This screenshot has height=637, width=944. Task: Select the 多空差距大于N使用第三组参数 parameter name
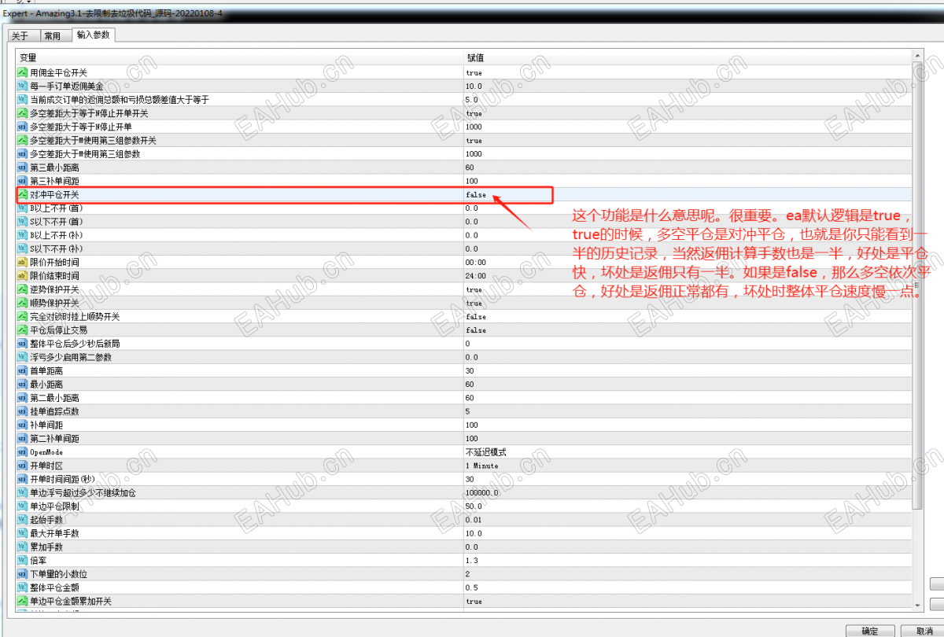[x=85, y=154]
